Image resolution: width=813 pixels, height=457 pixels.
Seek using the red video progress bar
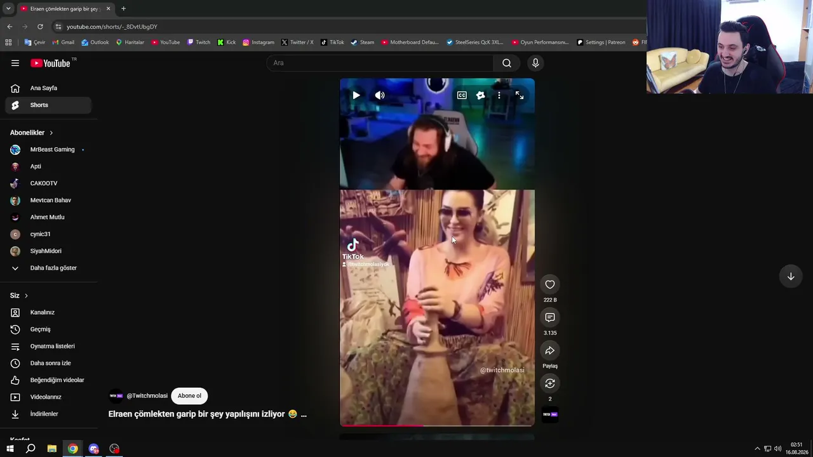437,425
